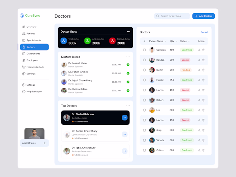Image resolution: width=236 pixels, height=177 pixels.
Task: Tick the checkbox for Cameron
Action: click(144, 50)
